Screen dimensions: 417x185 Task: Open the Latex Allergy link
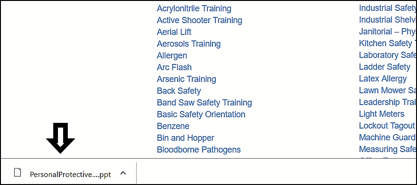[383, 79]
